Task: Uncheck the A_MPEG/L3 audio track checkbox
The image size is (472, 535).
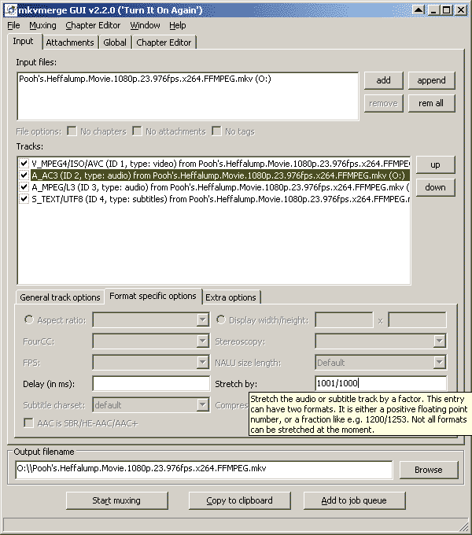Action: 24,187
